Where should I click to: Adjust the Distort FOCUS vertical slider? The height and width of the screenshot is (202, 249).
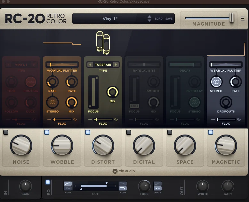93,92
